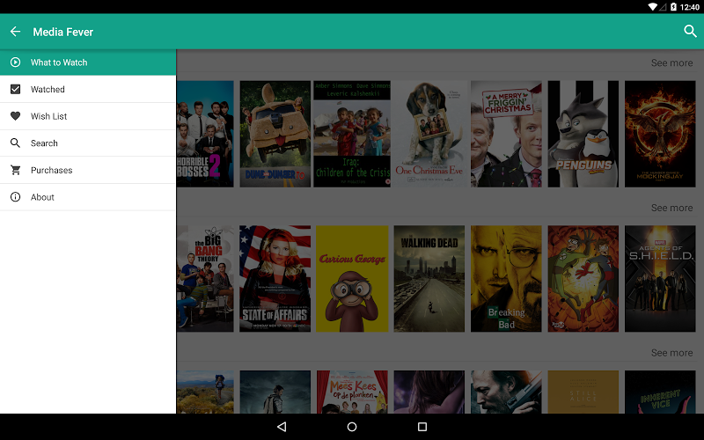This screenshot has width=704, height=440.
Task: Click the Search drawer magnifier icon
Action: [x=15, y=143]
